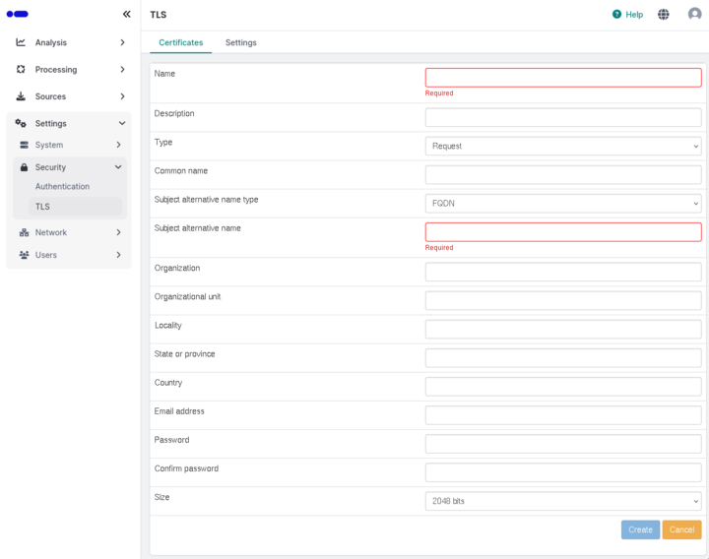Switch to the Settings tab
Image resolution: width=709 pixels, height=559 pixels.
(241, 42)
